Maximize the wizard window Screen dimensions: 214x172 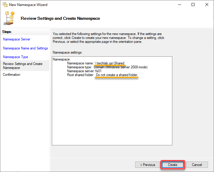pyautogui.click(x=193, y=4)
